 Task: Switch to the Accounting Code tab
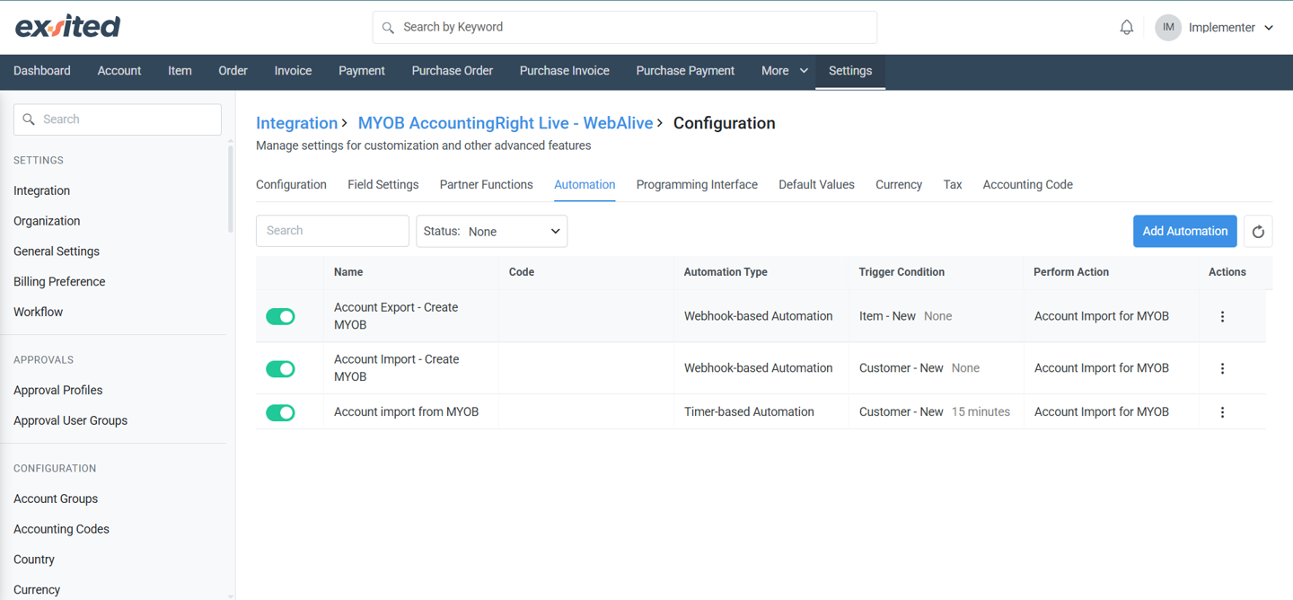tap(1027, 185)
